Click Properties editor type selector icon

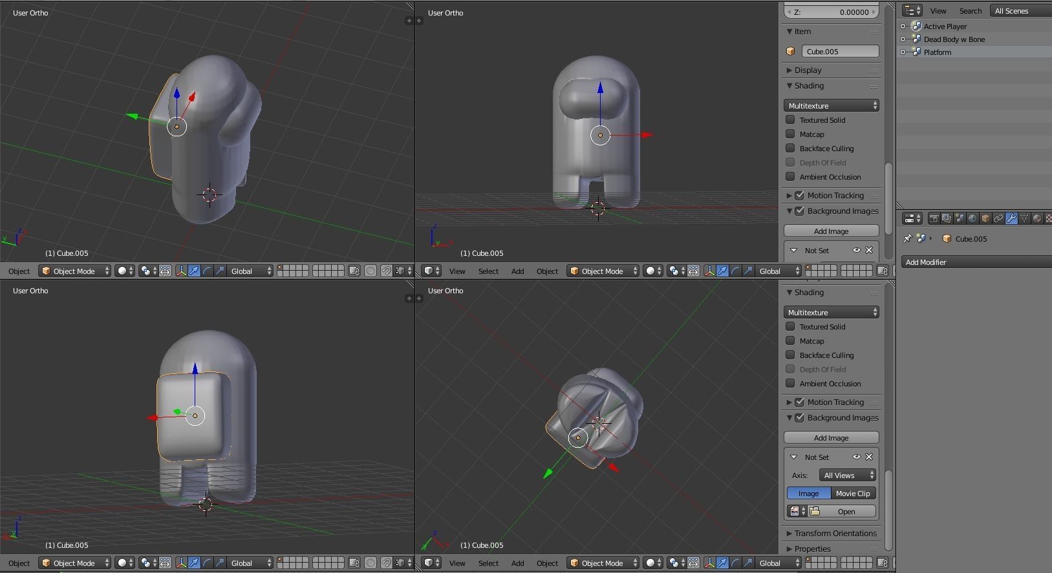coord(912,218)
